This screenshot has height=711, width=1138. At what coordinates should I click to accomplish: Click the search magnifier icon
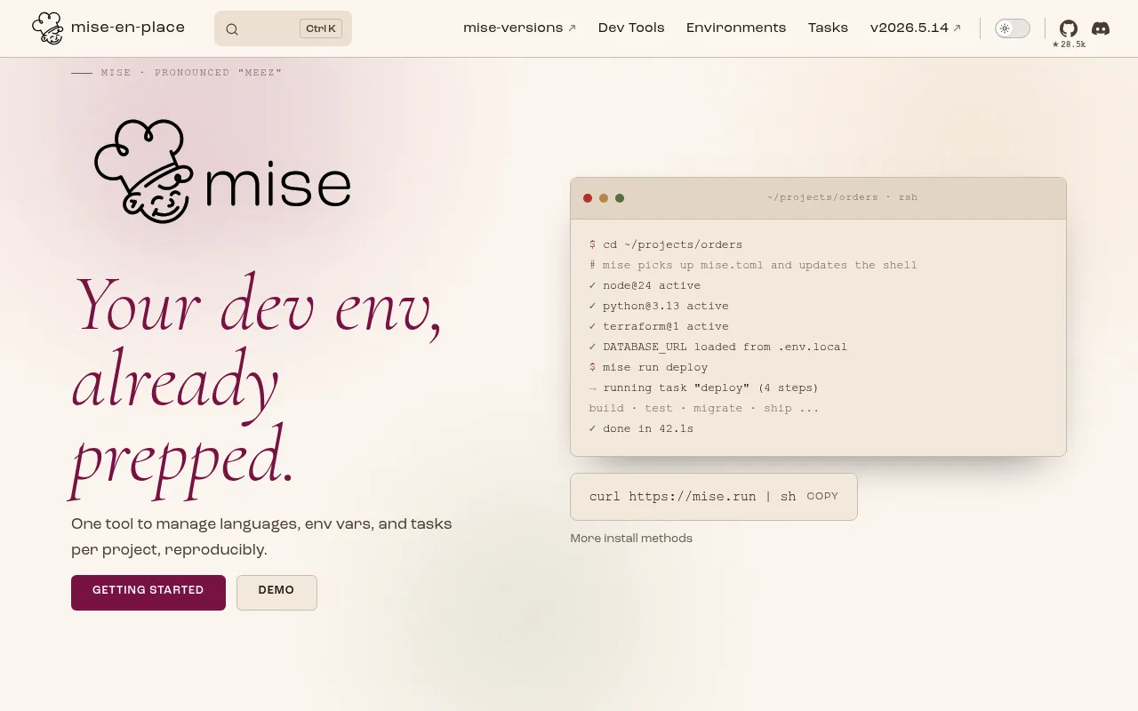click(x=232, y=29)
